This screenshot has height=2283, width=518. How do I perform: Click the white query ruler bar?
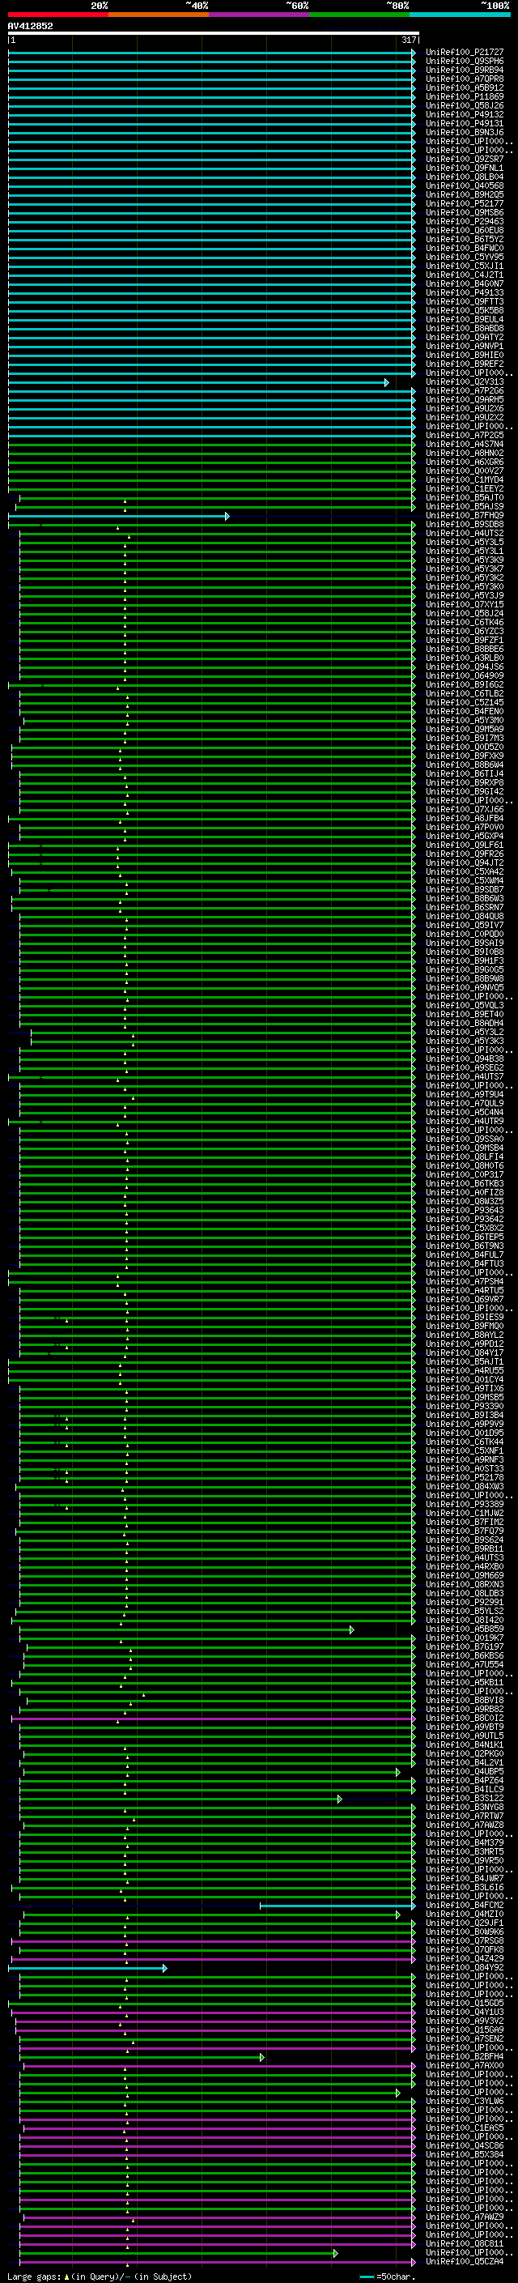click(x=214, y=32)
